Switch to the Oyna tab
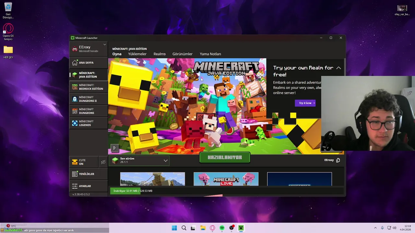This screenshot has width=415, height=233. point(117,54)
